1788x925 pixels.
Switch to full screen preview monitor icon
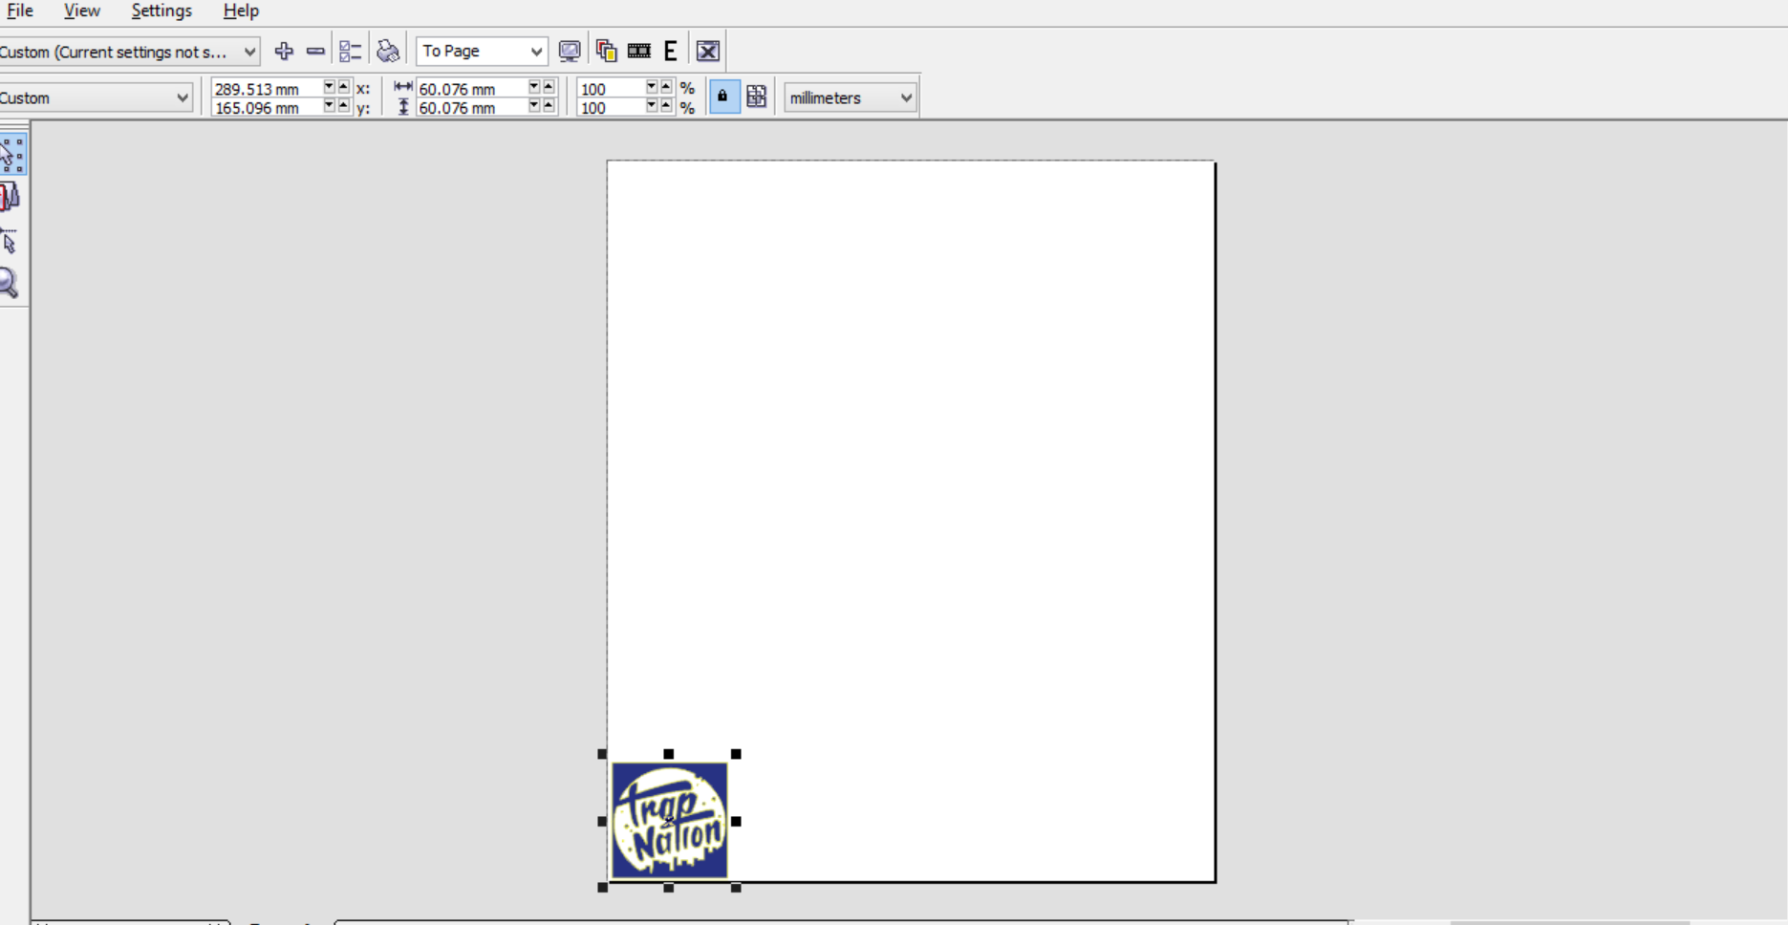[570, 51]
